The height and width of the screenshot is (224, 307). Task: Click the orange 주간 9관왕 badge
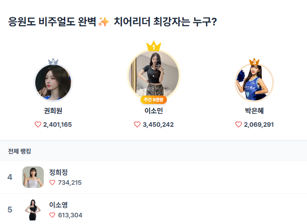pyautogui.click(x=154, y=100)
